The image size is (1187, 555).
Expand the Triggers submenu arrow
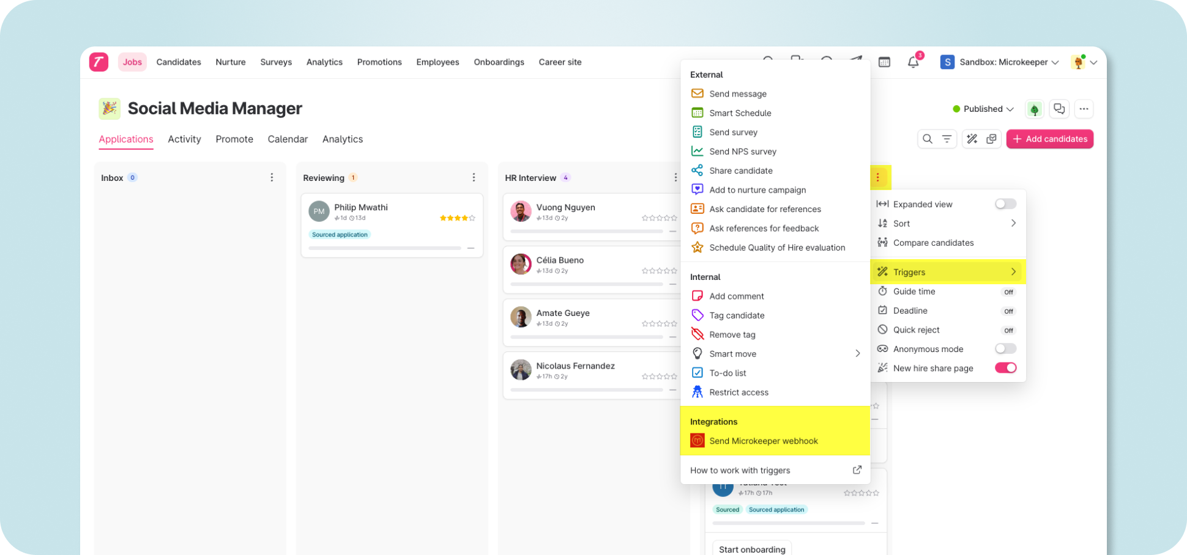[1013, 271]
